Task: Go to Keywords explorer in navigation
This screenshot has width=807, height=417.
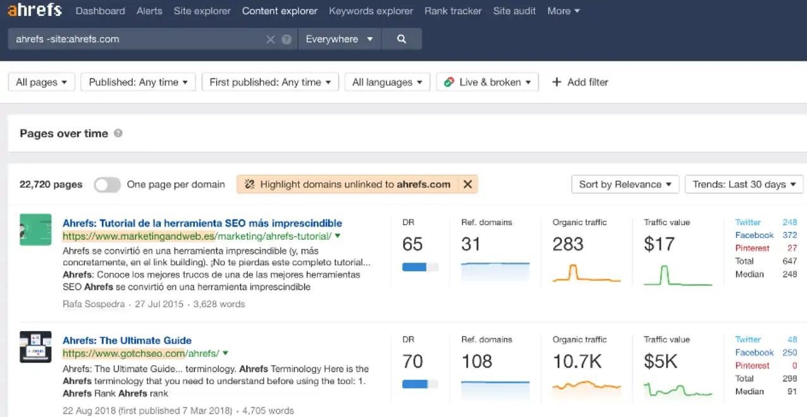Action: pos(371,11)
